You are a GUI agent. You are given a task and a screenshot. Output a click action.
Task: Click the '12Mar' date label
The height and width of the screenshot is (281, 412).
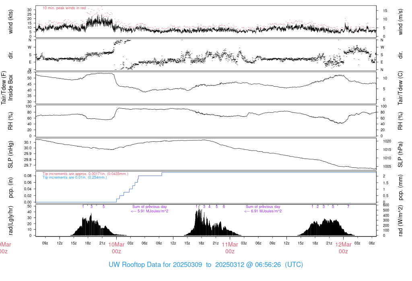coord(344,244)
